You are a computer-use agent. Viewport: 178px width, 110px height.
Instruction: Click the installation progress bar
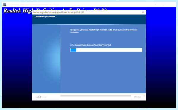point(106,50)
